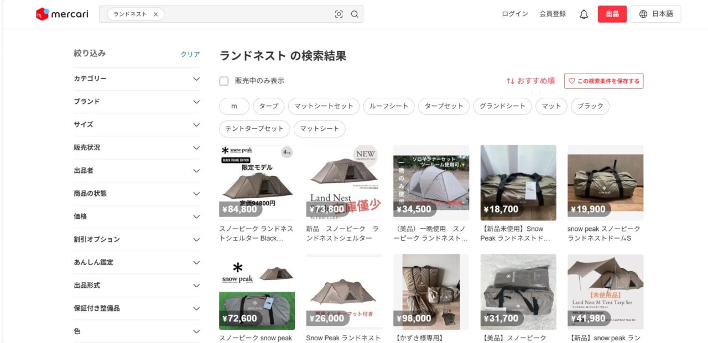This screenshot has height=343, width=708.
Task: Check 販売中のみ表示 checkbox
Action: [x=224, y=81]
